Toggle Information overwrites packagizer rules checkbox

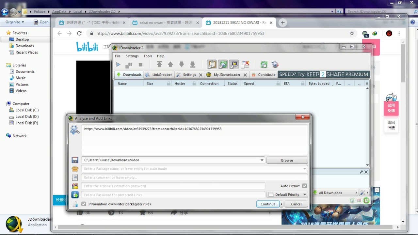[x=84, y=204]
